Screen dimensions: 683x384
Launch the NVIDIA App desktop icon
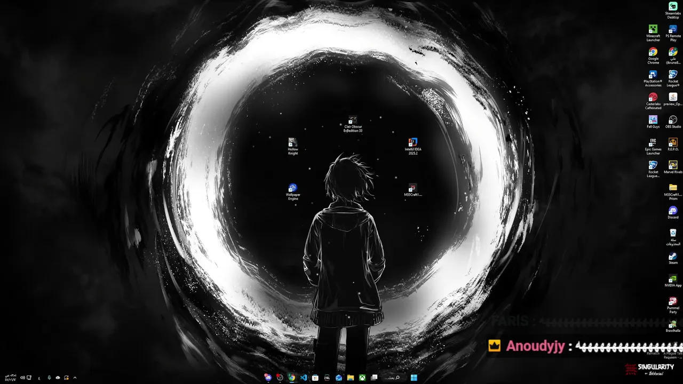[673, 281]
